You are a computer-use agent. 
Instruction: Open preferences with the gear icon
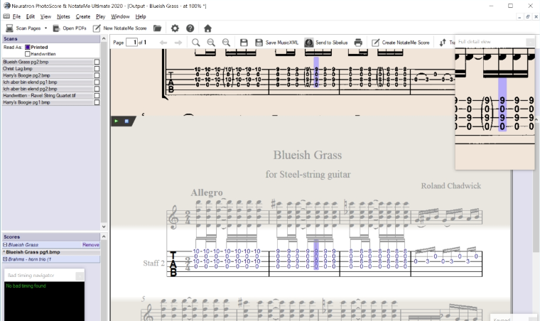[175, 28]
